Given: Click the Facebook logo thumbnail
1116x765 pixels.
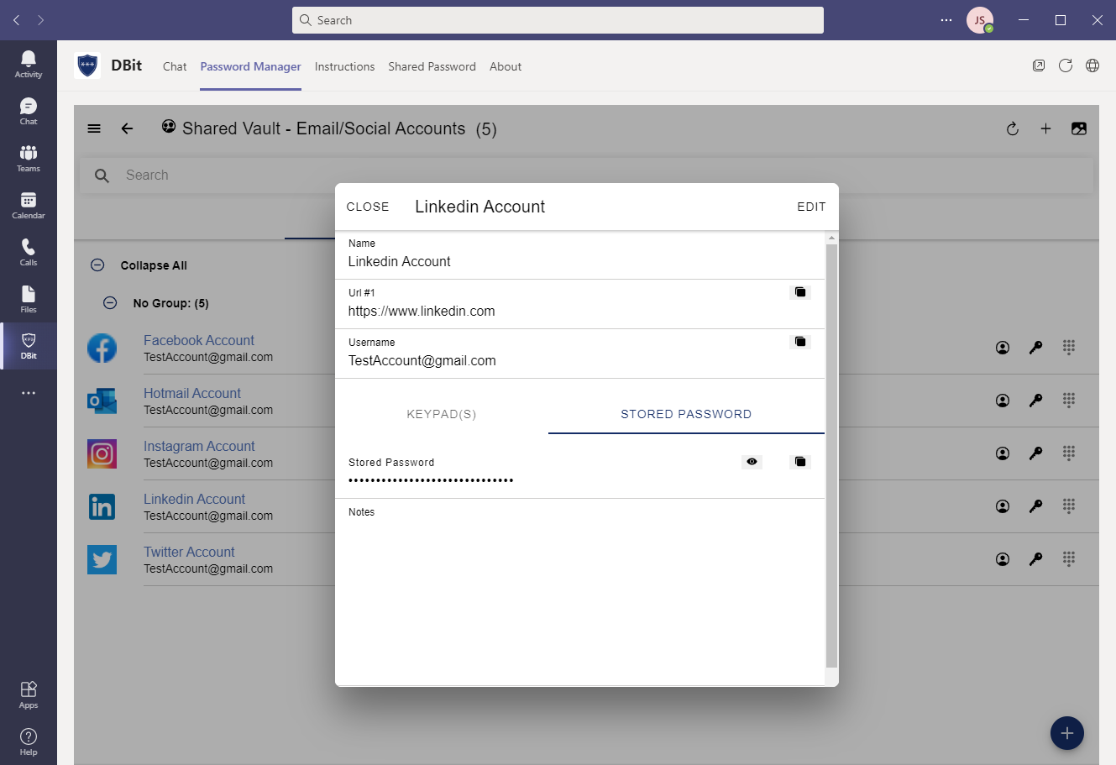Looking at the screenshot, I should [102, 348].
